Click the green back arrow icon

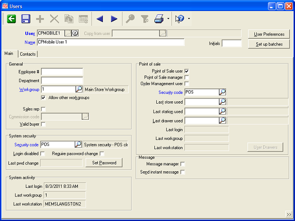pyautogui.click(x=12, y=19)
